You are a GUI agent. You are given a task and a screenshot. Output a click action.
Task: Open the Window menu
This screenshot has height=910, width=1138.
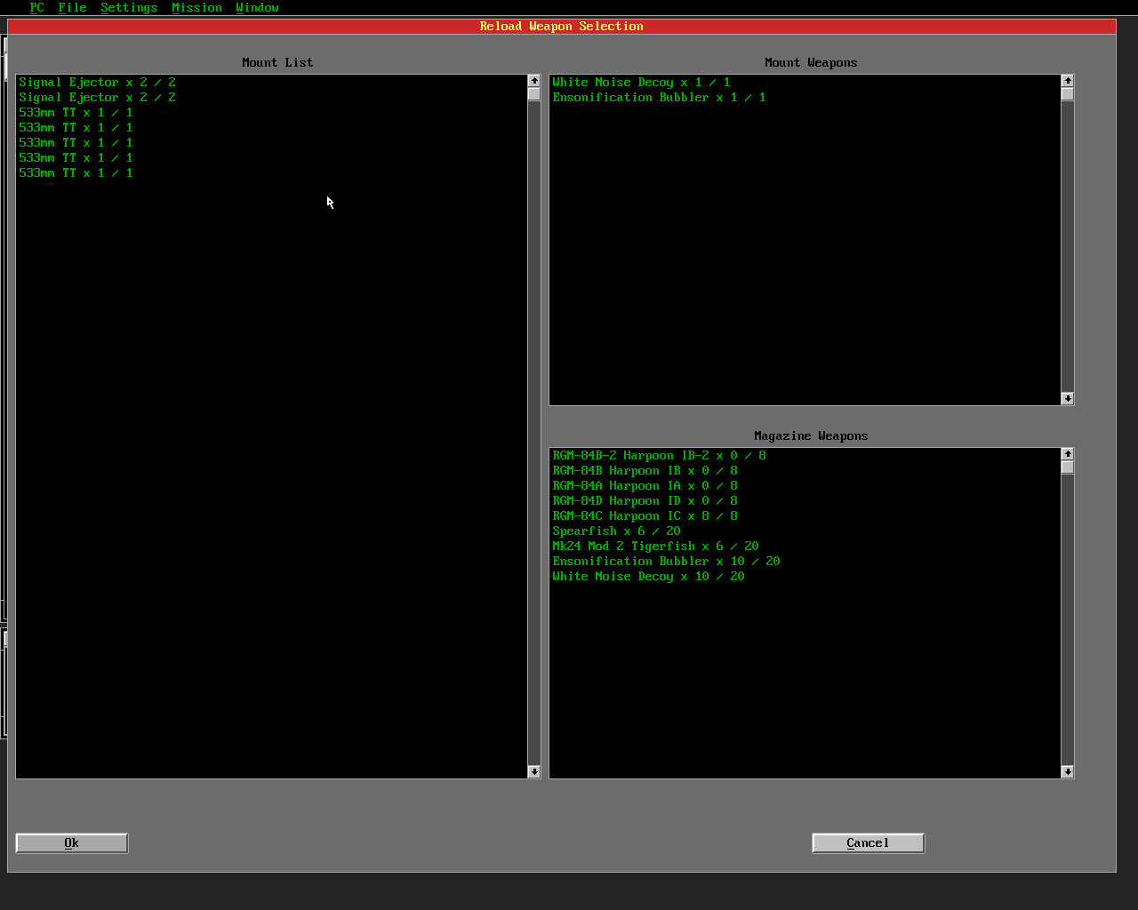pos(257,7)
